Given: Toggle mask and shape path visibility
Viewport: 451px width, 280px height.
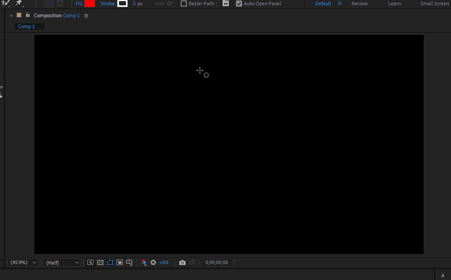Looking at the screenshot, I should pyautogui.click(x=110, y=262).
